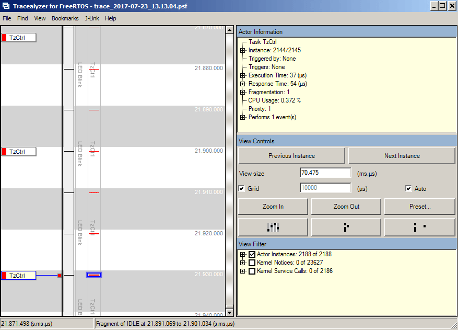Expand the Fragmentation node
The height and width of the screenshot is (330, 458).
[x=242, y=92]
